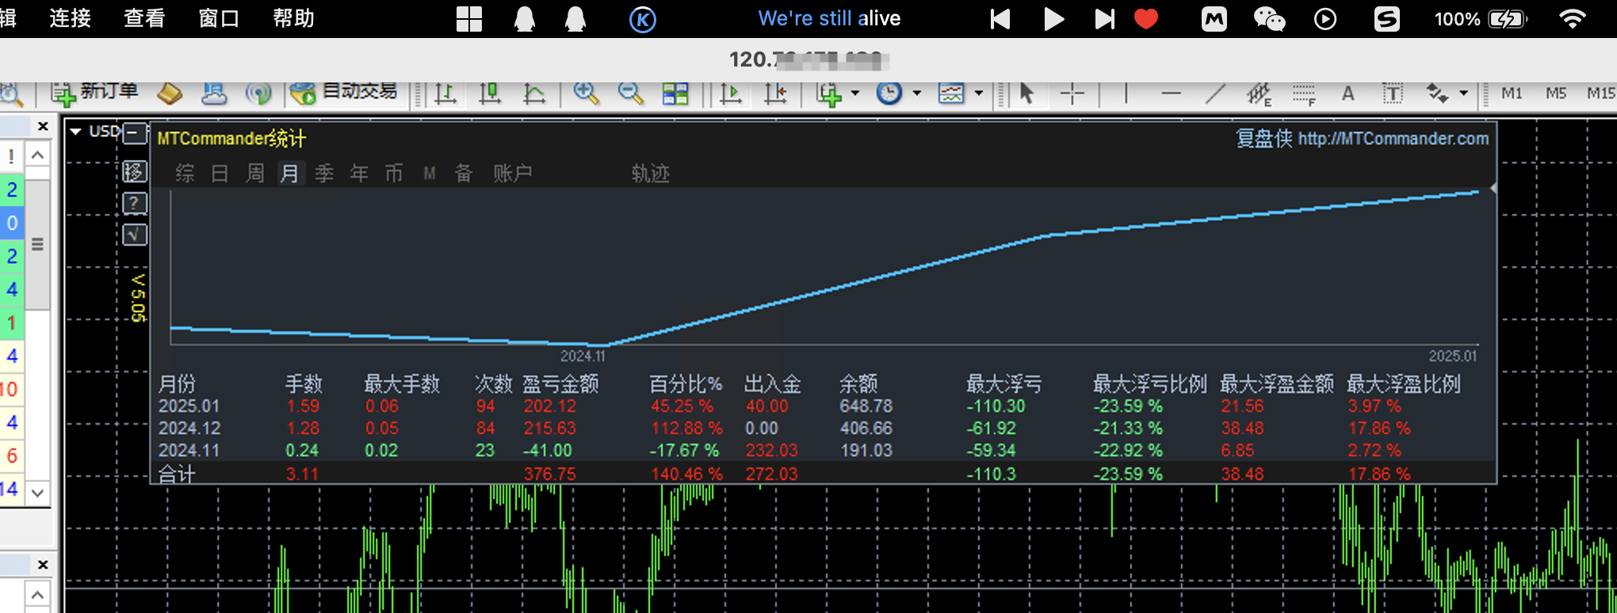Toggle the AutoTrading (自动交易) button

[x=343, y=93]
